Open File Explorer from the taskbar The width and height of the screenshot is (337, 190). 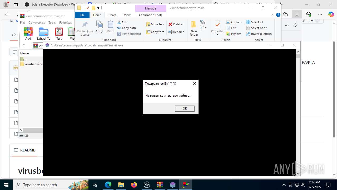tap(121, 185)
